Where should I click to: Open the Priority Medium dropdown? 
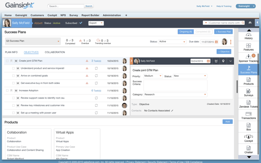point(153,76)
